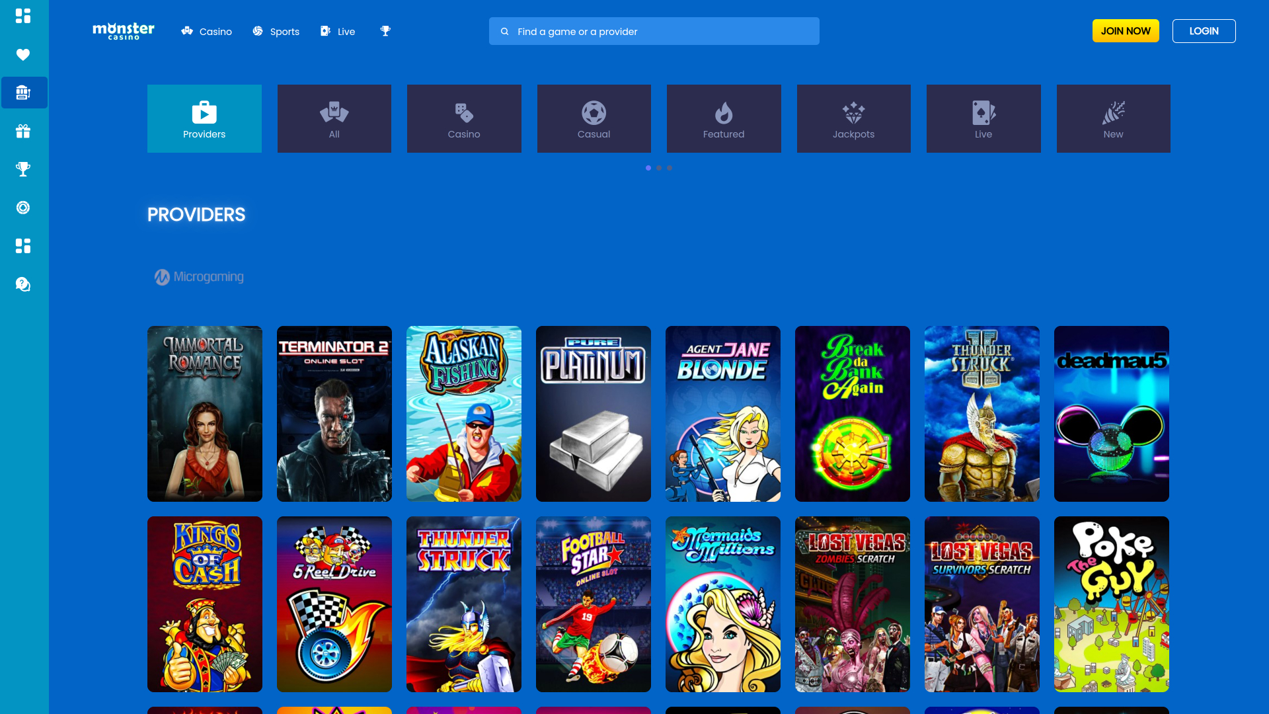Select the third pagination dot under categories

pyautogui.click(x=670, y=168)
